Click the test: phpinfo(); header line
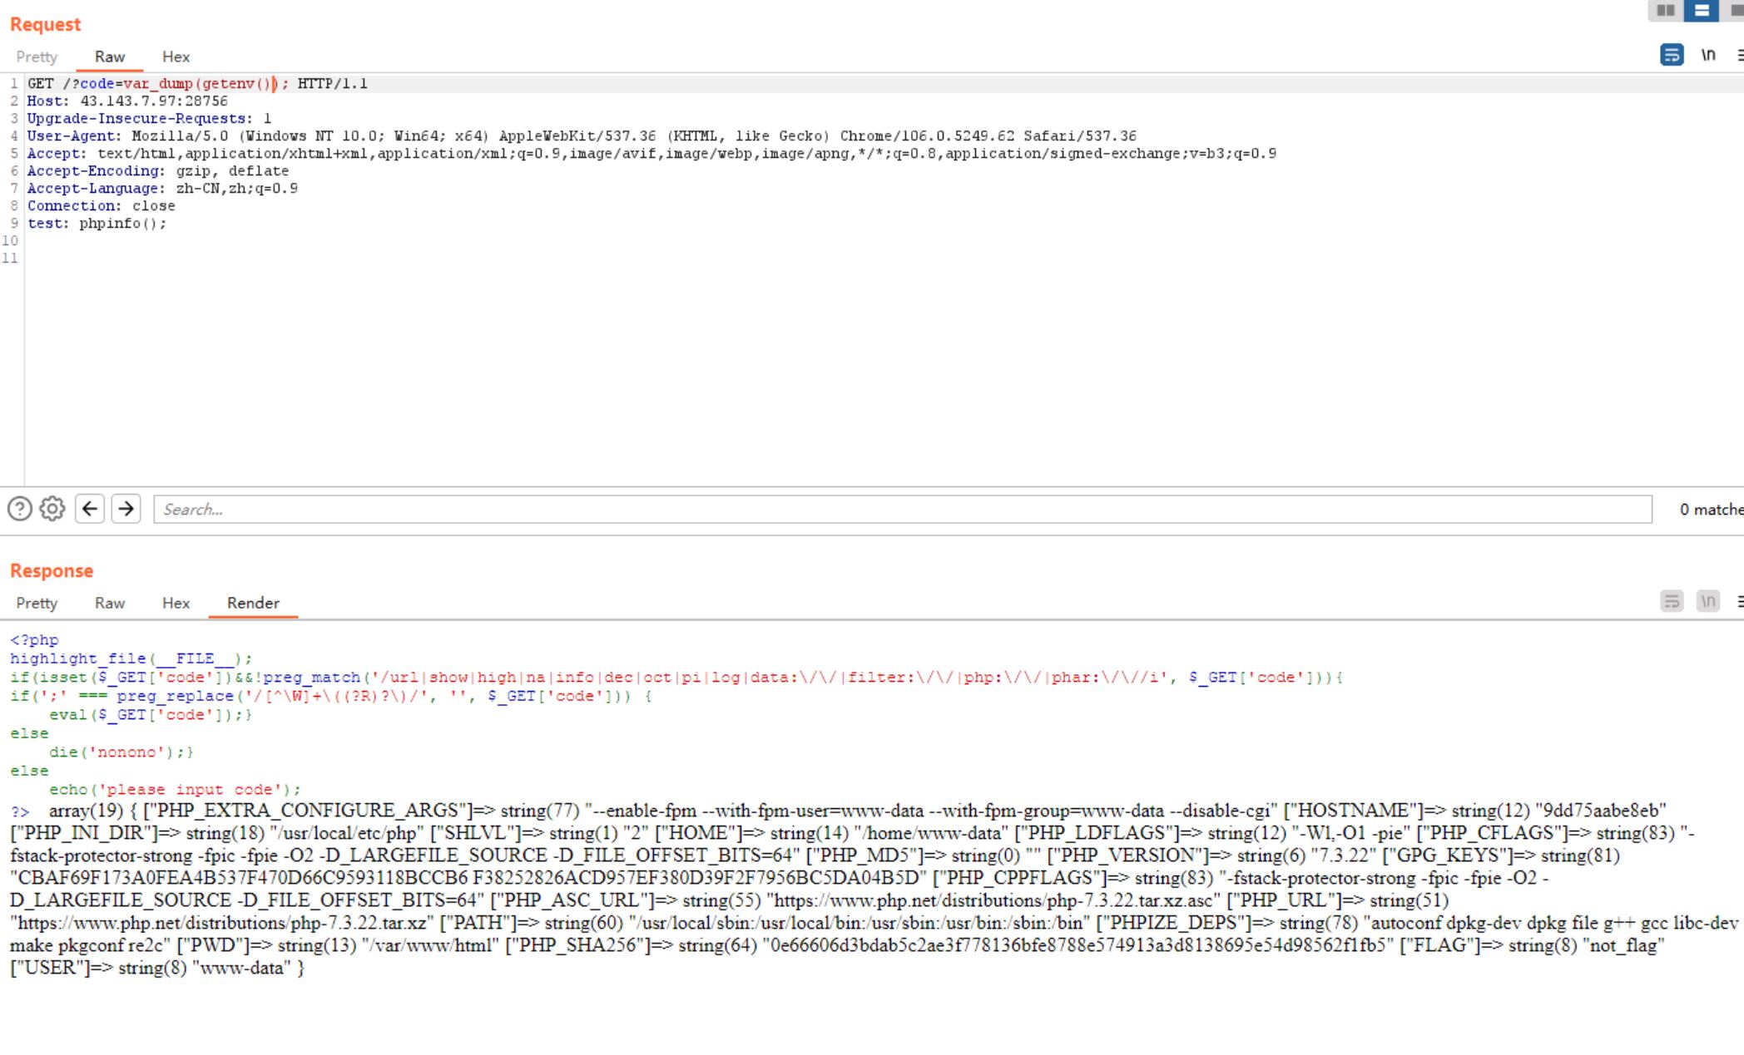1744x1055 pixels. [x=97, y=223]
